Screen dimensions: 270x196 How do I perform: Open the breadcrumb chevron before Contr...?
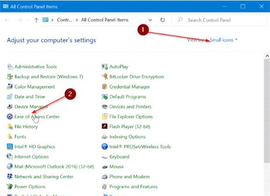click(x=53, y=20)
